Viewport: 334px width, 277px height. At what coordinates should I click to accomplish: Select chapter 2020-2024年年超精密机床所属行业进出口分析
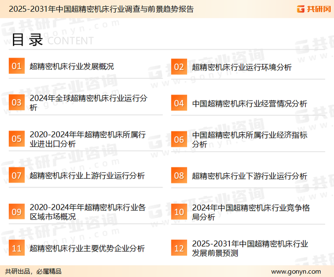(88, 139)
